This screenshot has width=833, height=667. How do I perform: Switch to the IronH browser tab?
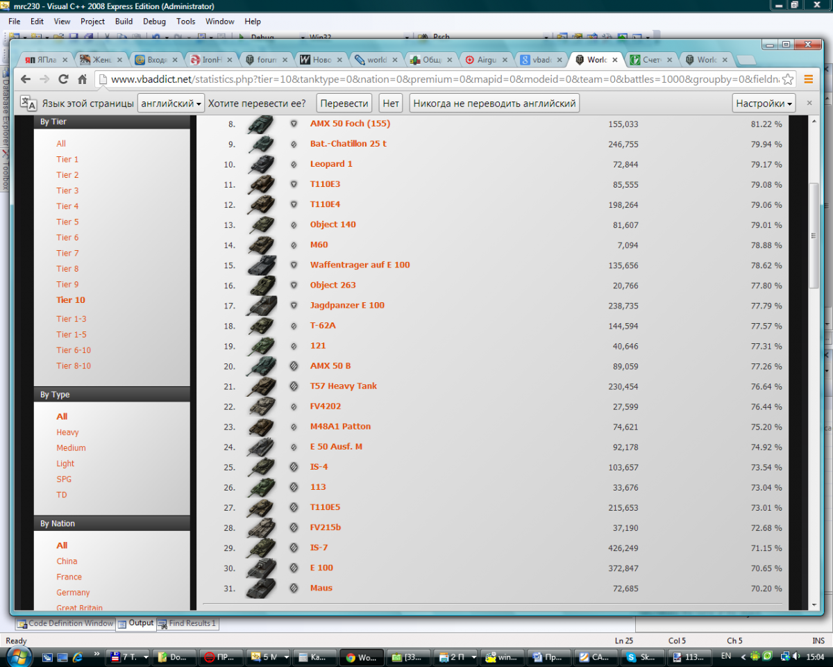(x=210, y=60)
